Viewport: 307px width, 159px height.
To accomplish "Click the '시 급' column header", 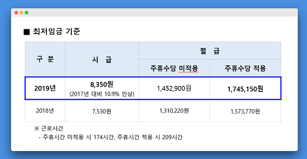I will tap(102, 60).
